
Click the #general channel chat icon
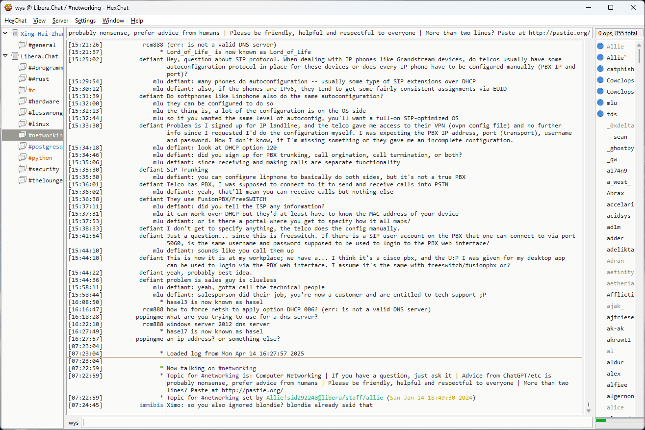pyautogui.click(x=23, y=45)
